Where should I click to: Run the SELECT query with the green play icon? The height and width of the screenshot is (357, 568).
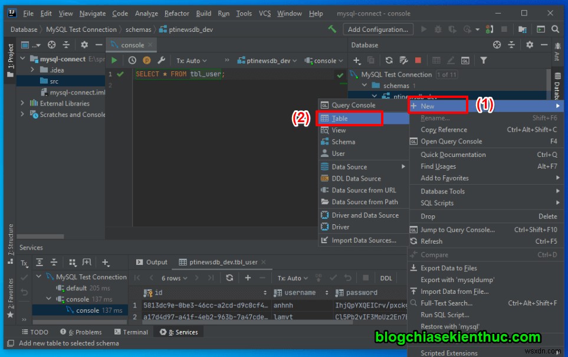114,60
